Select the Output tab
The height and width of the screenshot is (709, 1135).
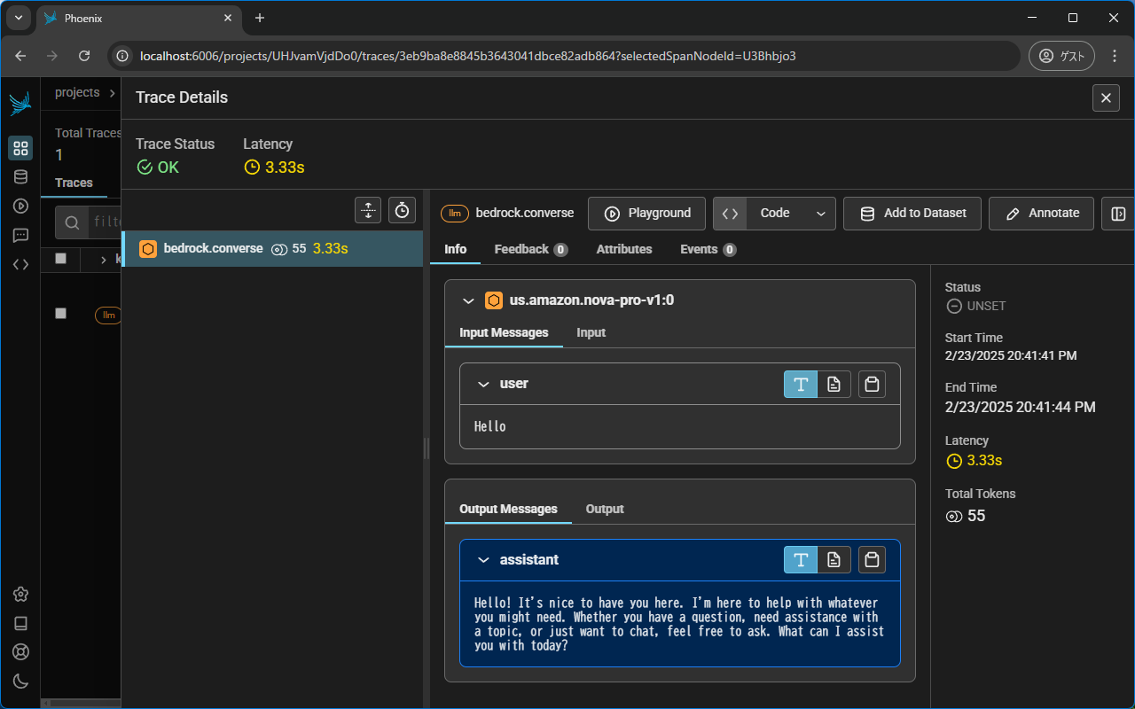pos(605,509)
